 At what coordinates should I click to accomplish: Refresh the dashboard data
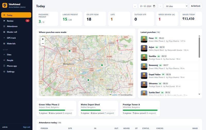point(196,6)
